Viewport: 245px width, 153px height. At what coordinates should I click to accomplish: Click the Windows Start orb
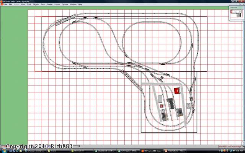4,151
